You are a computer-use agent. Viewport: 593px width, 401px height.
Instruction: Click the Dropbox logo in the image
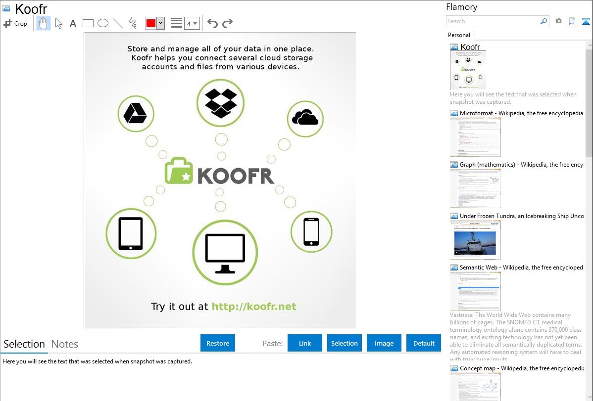coord(221,103)
